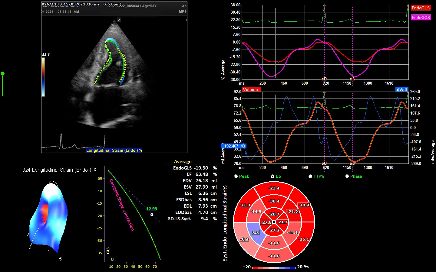The height and width of the screenshot is (272, 436).
Task: Click the blue dV/dt curve label
Action: (402, 89)
